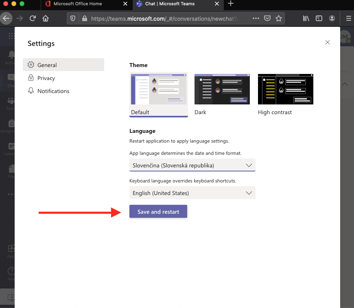This screenshot has width=354, height=308.
Task: Close the Settings dialog with X
Action: coord(328,42)
